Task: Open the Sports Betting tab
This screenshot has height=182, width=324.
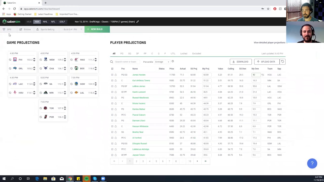Action: [x=45, y=29]
